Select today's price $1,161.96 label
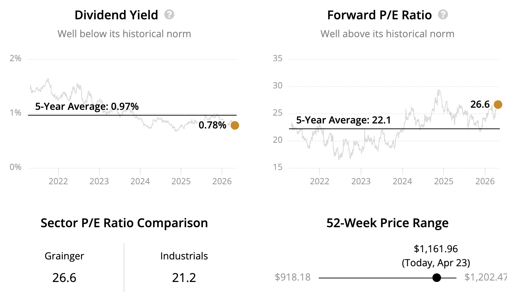Image resolution: width=507 pixels, height=302 pixels. coord(436,249)
